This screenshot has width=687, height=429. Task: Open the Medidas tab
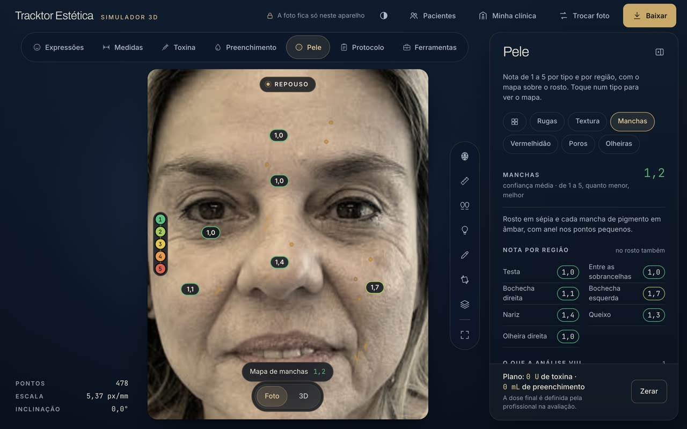pyautogui.click(x=123, y=47)
